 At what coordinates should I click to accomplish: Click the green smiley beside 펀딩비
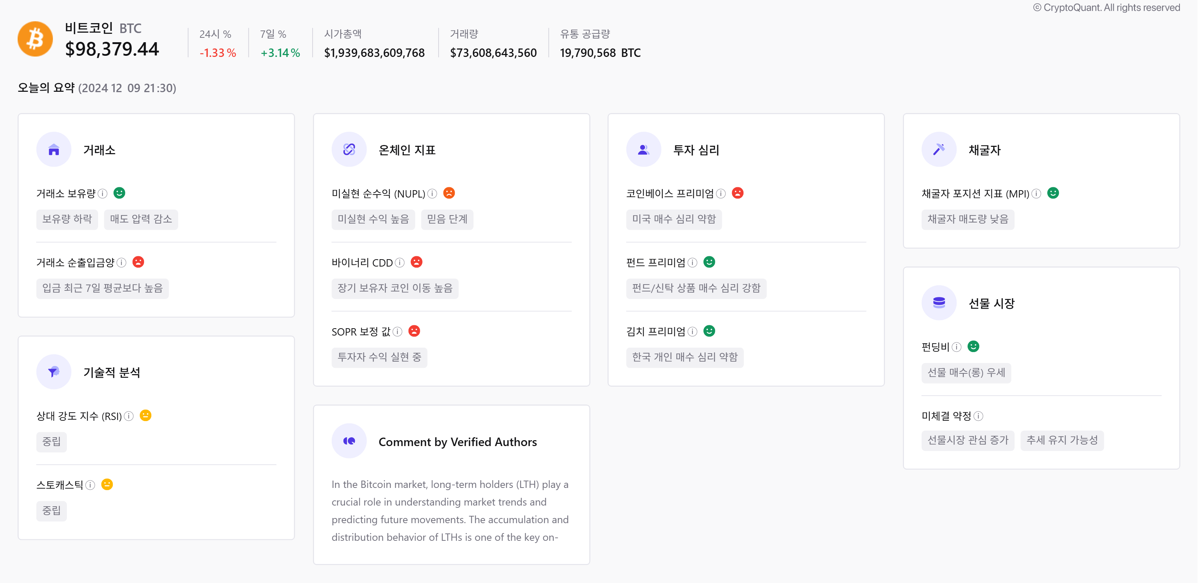(x=974, y=346)
